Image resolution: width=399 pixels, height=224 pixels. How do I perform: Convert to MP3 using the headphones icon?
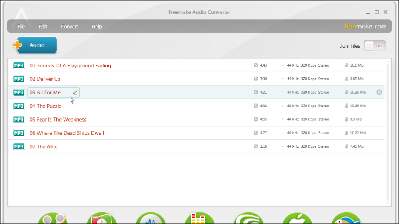53,219
